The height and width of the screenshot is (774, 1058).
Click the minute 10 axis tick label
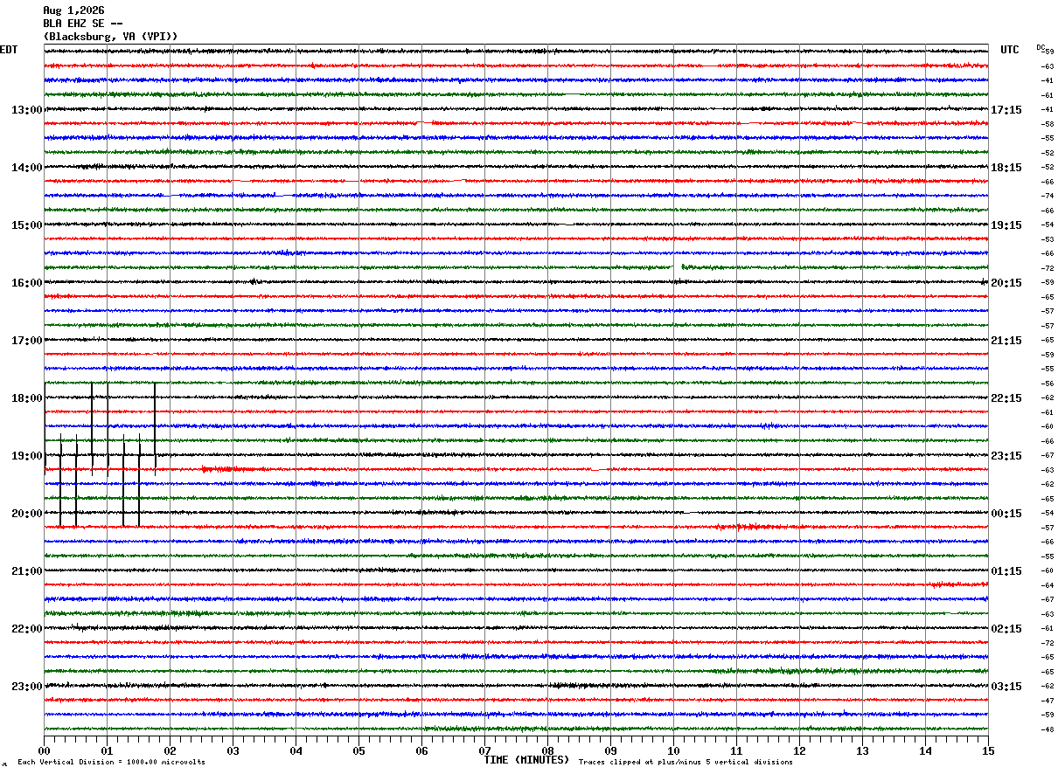coord(673,751)
